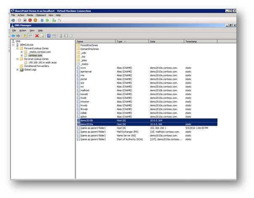Click the 192.168.150.1 host data cell
The width and height of the screenshot is (254, 198).
click(158, 128)
